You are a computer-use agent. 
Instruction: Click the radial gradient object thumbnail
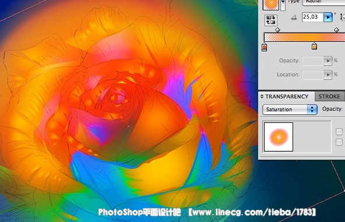pos(279,137)
